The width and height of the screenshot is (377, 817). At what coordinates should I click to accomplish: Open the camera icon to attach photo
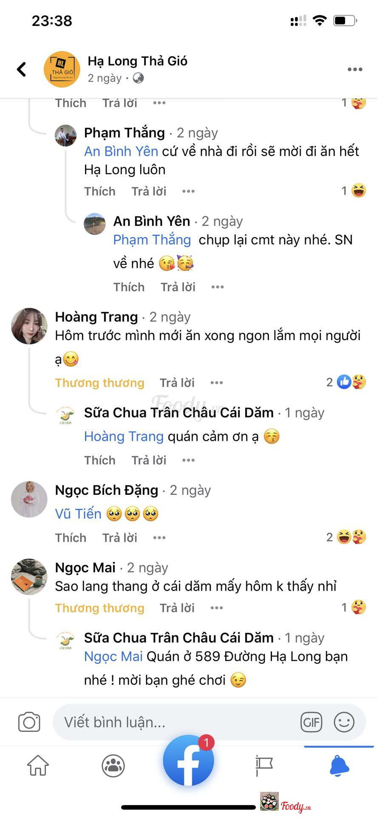tap(29, 722)
